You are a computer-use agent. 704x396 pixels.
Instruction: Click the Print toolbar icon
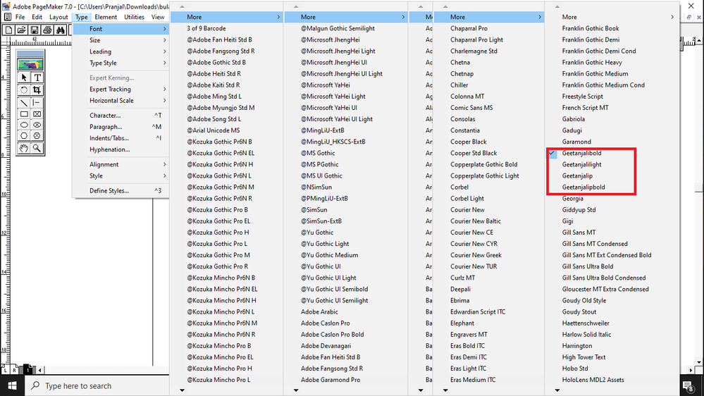coord(47,30)
